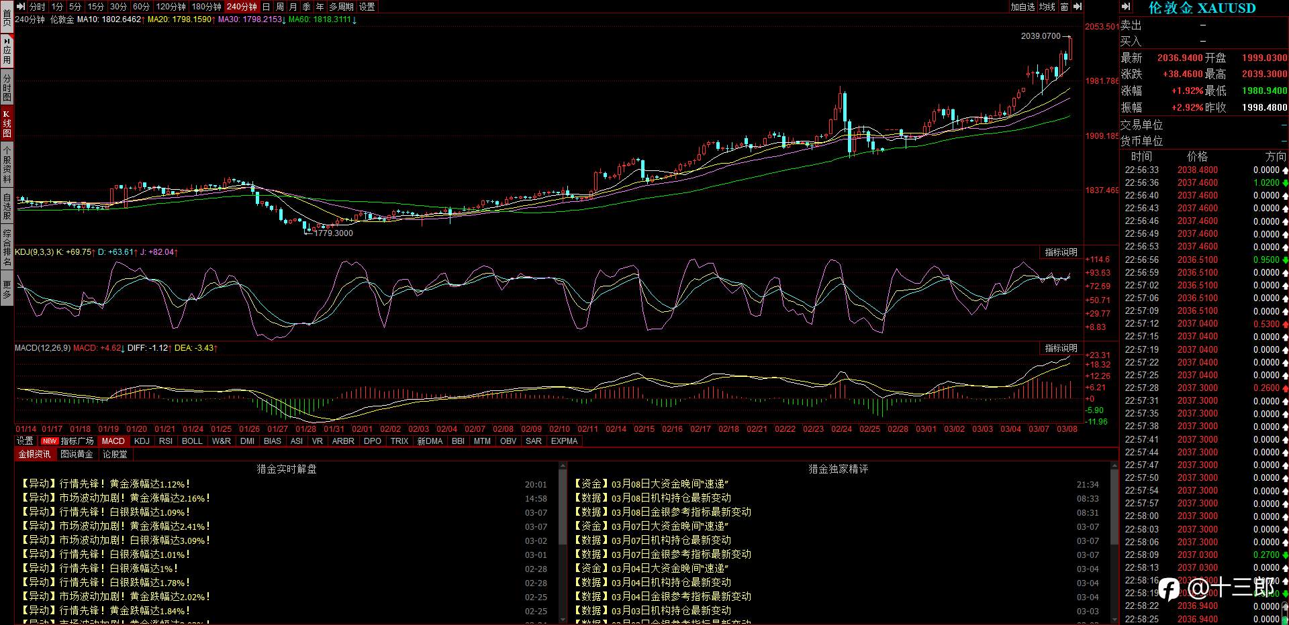Select ASI indicator tab
1289x625 pixels.
coord(297,441)
